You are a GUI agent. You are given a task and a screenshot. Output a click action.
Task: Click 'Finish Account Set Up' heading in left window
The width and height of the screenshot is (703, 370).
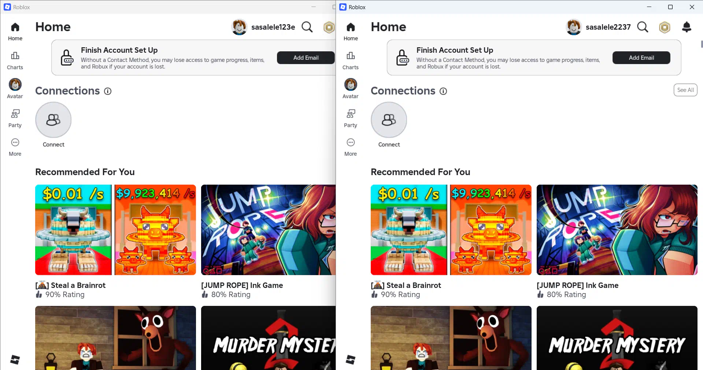point(119,50)
